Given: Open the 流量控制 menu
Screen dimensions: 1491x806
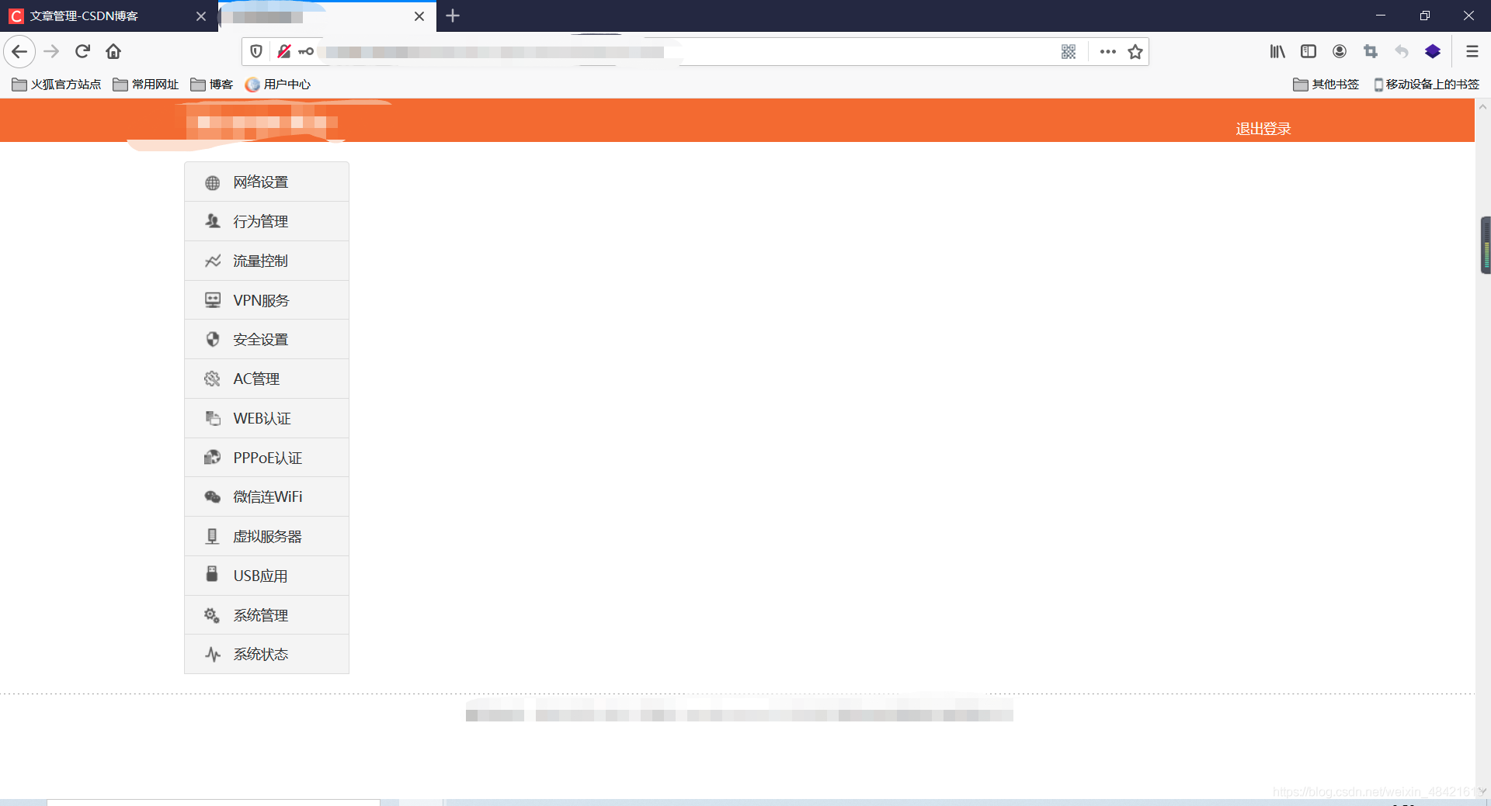Looking at the screenshot, I should (266, 261).
